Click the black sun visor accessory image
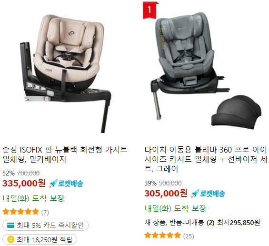269x246 pixels. coord(237,112)
